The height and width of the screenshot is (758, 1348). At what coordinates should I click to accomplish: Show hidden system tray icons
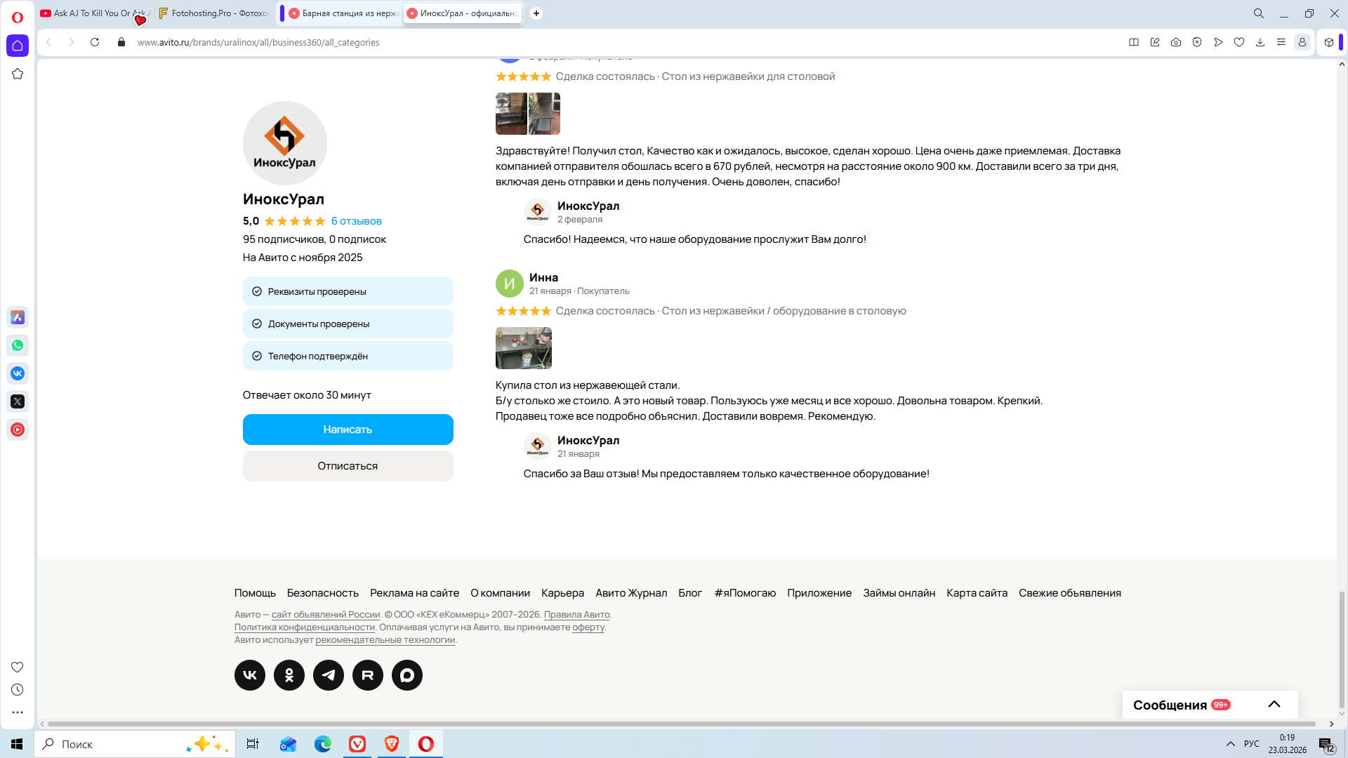pyautogui.click(x=1230, y=744)
